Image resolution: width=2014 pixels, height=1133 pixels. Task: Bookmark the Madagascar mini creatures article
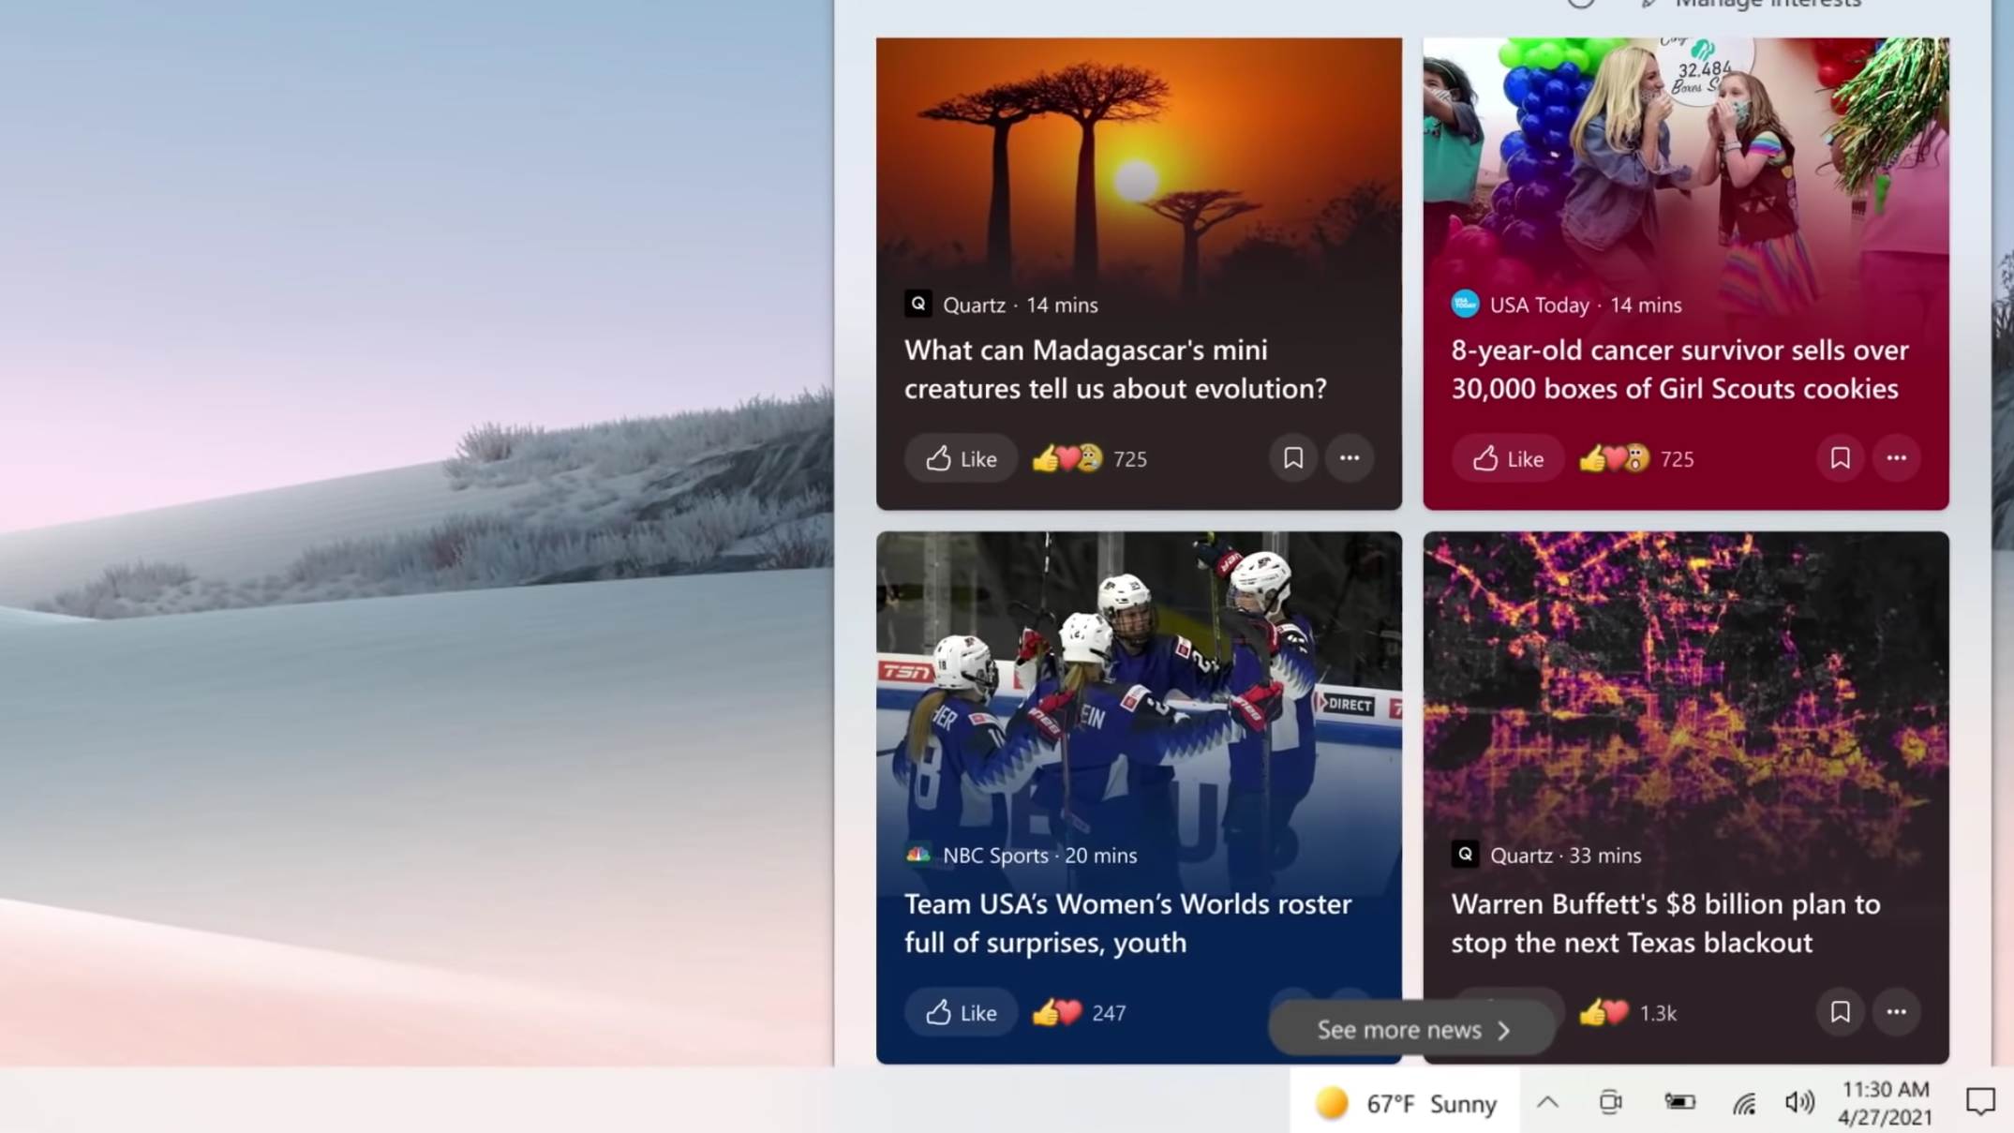pos(1293,458)
